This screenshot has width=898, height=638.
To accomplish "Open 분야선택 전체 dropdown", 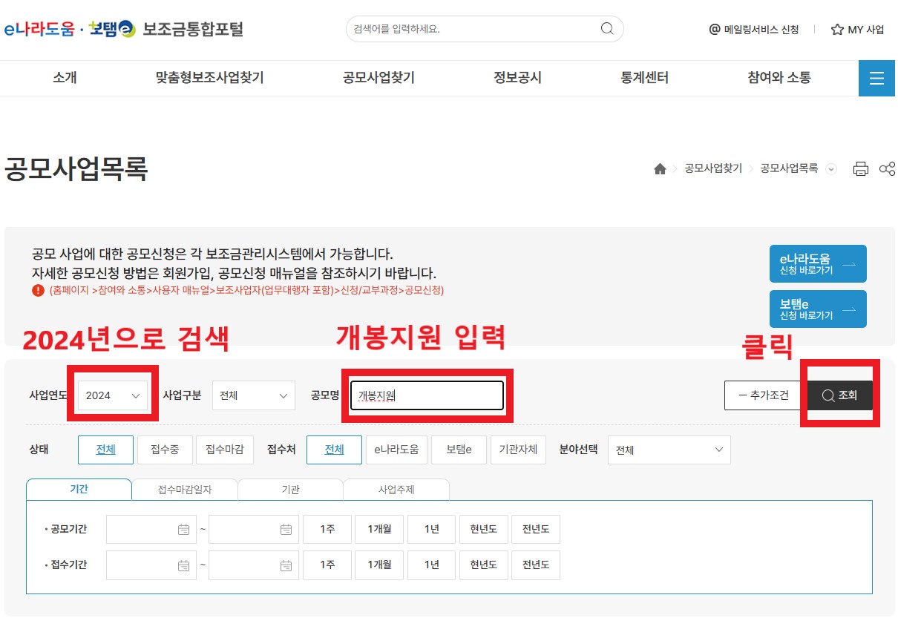I will (x=669, y=450).
